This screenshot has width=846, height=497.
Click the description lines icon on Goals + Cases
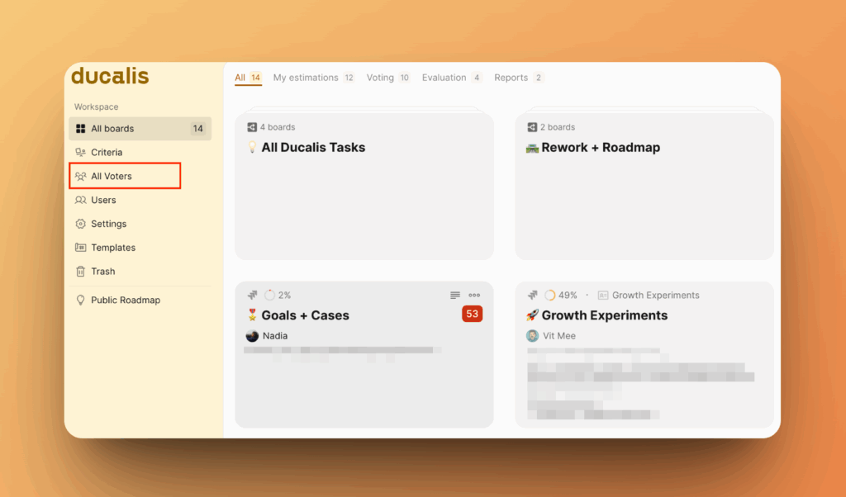[x=455, y=296]
